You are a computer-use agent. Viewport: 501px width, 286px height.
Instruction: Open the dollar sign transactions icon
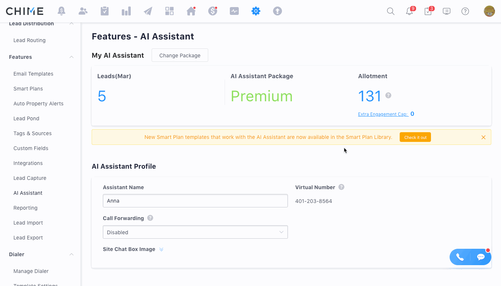click(x=213, y=11)
